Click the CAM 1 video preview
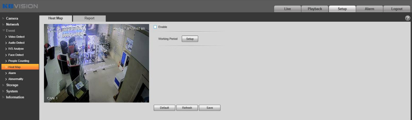 point(96,63)
